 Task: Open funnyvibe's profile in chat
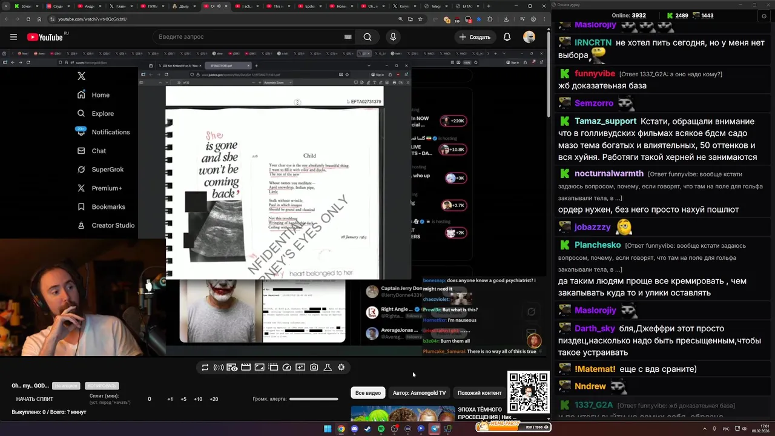coord(595,74)
